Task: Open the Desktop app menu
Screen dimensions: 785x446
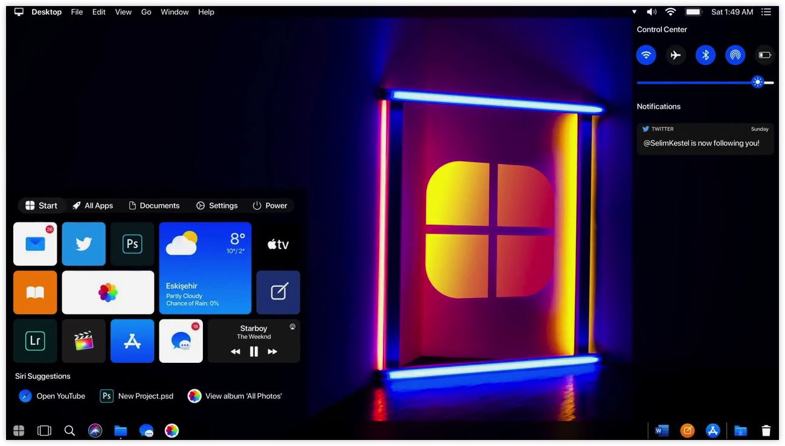Action: tap(46, 12)
